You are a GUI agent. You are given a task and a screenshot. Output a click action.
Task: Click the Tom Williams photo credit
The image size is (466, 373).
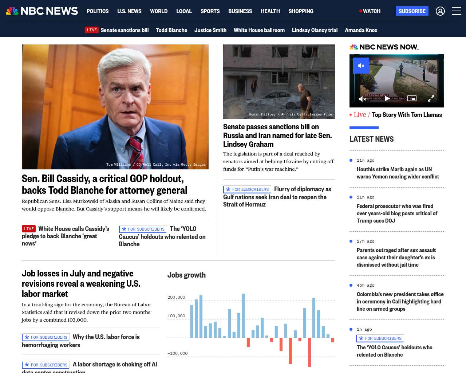(156, 165)
